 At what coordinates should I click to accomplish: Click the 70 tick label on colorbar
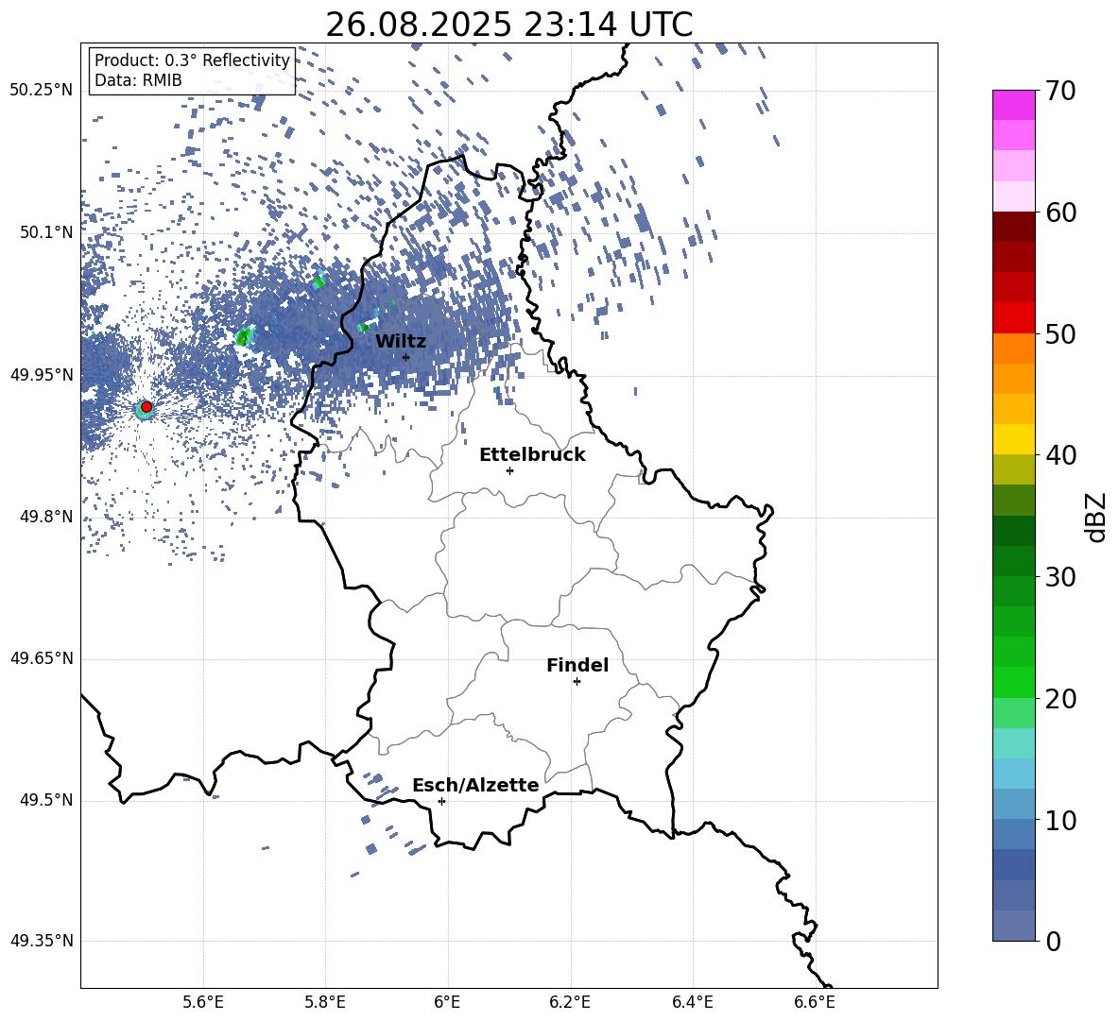[1060, 91]
